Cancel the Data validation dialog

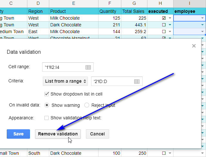[97, 134]
